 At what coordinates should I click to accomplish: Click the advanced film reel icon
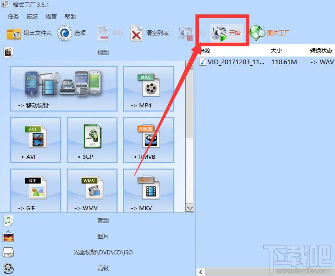9,268
